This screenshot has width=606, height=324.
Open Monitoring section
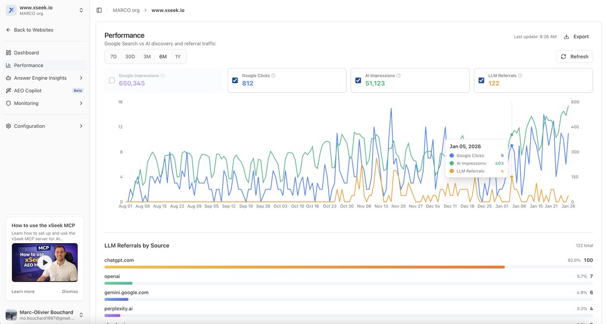[x=45, y=103]
